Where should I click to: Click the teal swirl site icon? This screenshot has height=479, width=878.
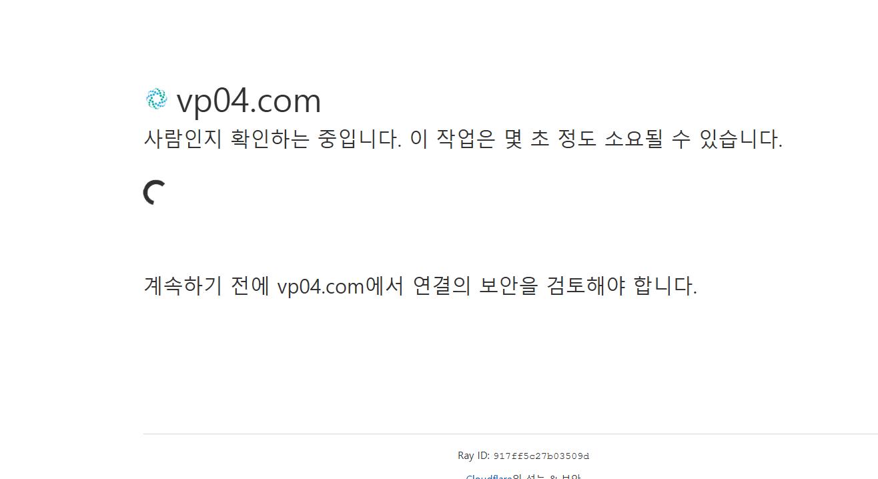(156, 99)
